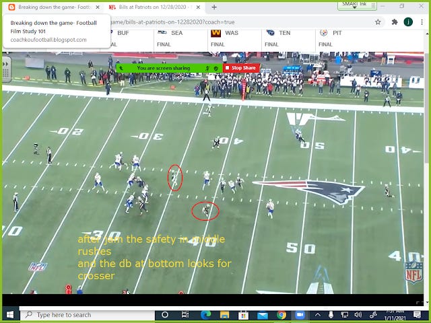Close the 'Breaking down the game' tab
431x323 pixels.
98,7
